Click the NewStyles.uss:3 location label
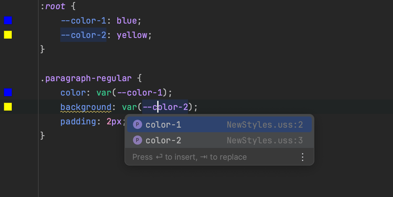 265,140
